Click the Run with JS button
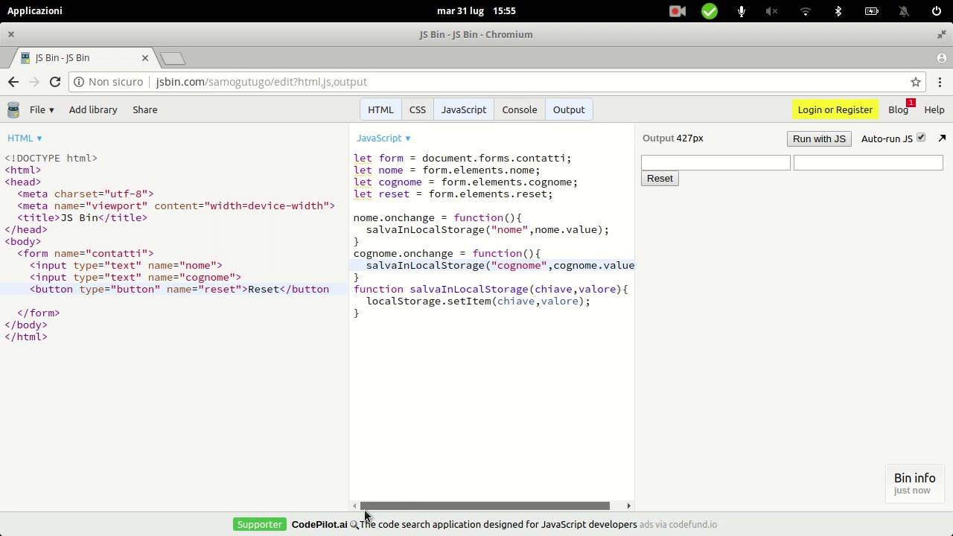This screenshot has width=953, height=536. pos(819,138)
